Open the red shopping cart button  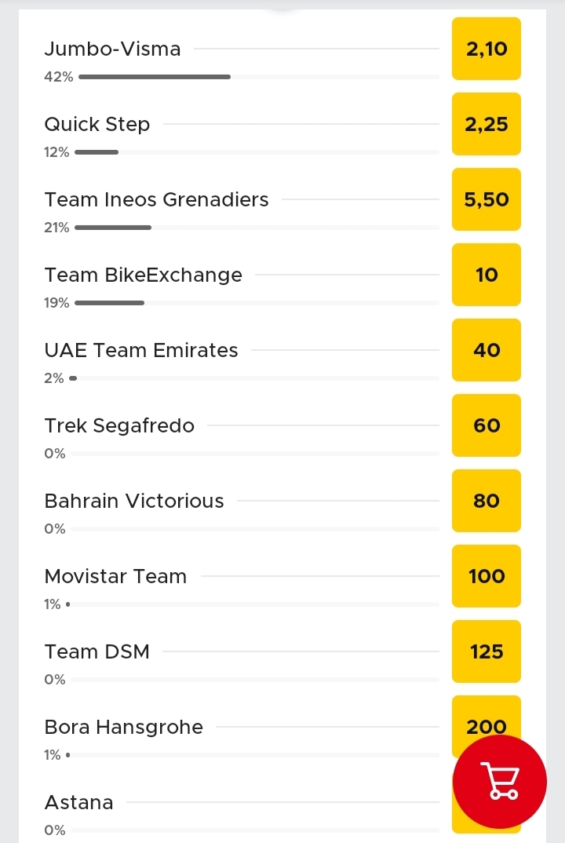pos(500,781)
